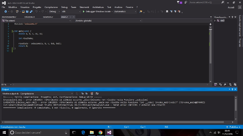Open Visual Studio from the Windows taskbar
This screenshot has width=243, height=136.
109,133
